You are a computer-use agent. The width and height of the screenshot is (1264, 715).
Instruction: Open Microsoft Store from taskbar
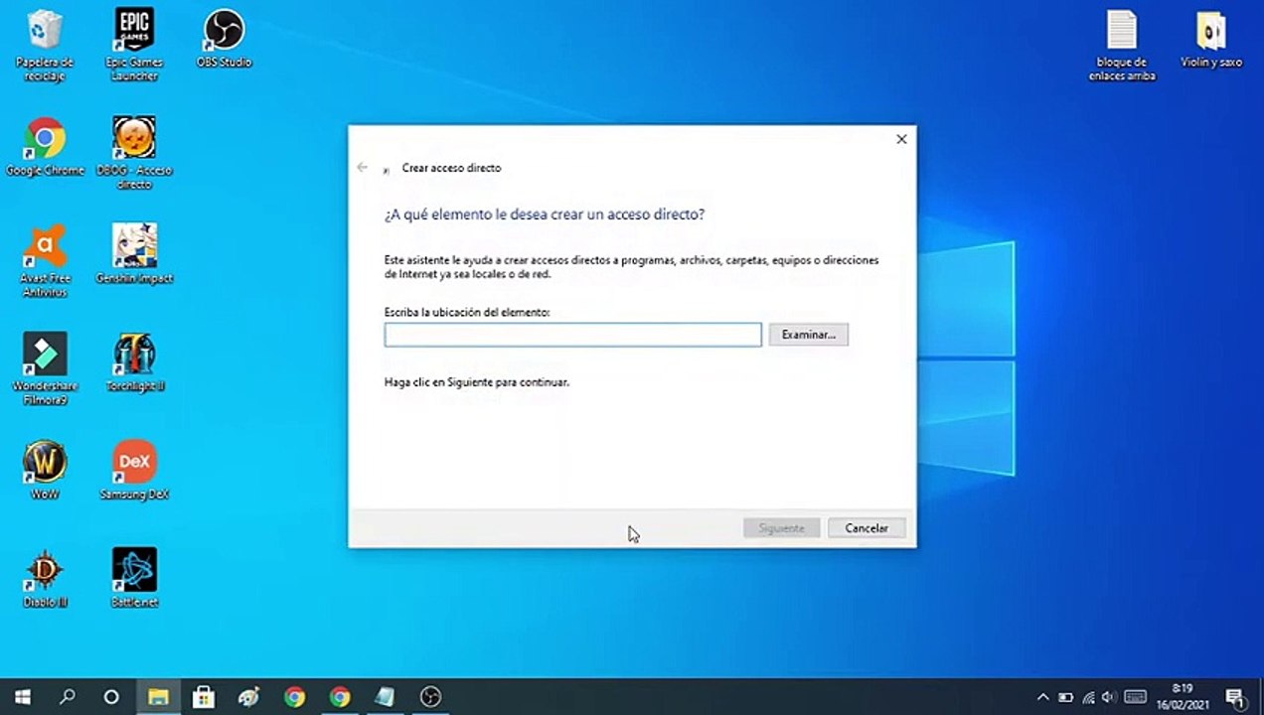point(203,697)
